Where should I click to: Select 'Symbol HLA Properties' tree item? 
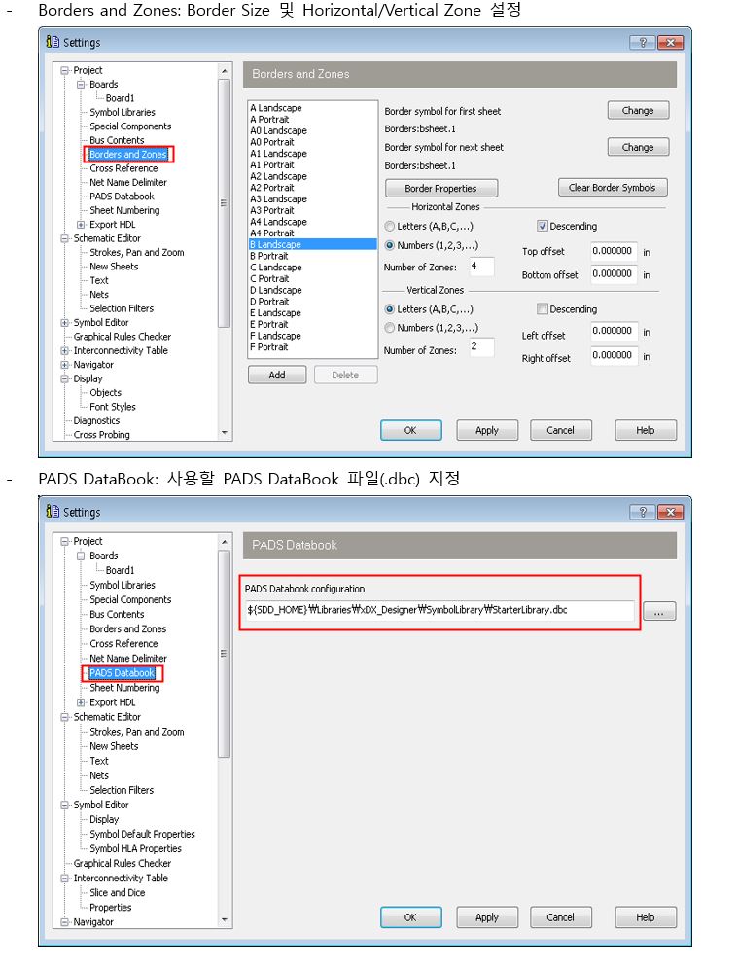pos(135,848)
